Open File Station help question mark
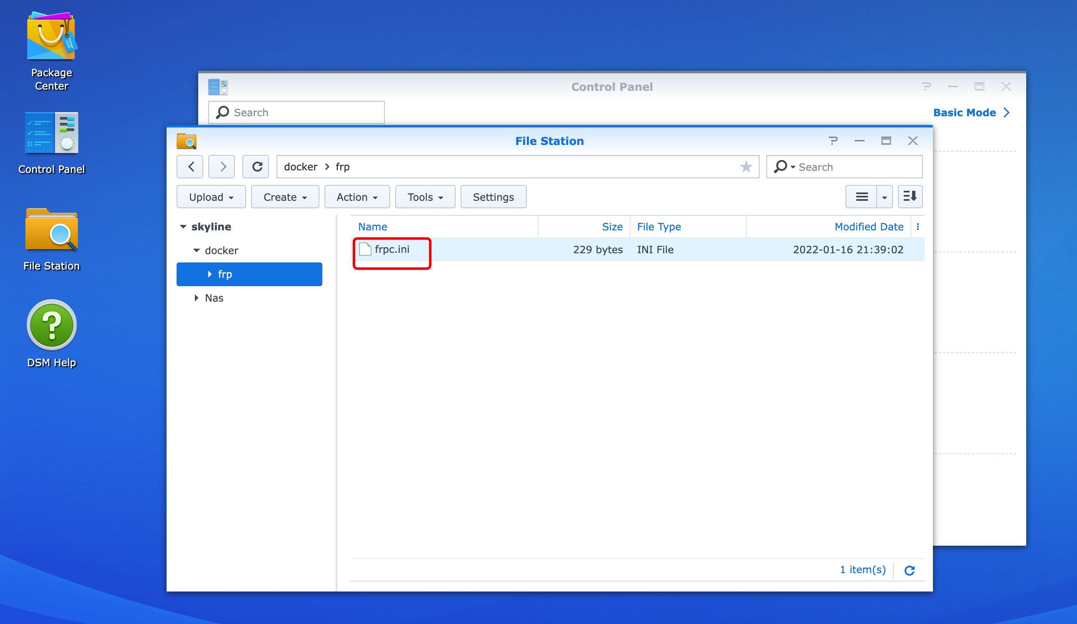Screen dimensions: 1077x624 click(833, 141)
